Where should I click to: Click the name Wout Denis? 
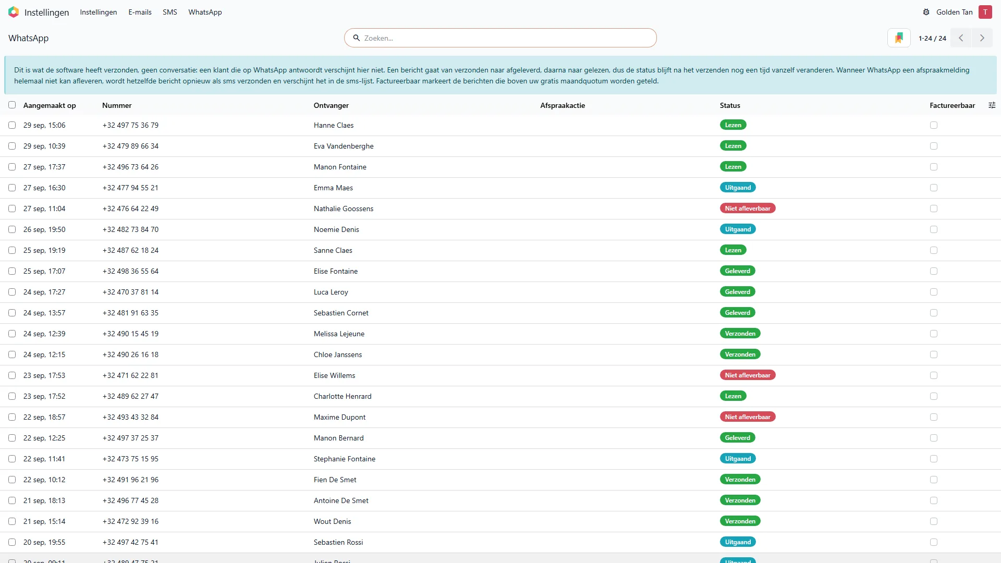coord(332,521)
